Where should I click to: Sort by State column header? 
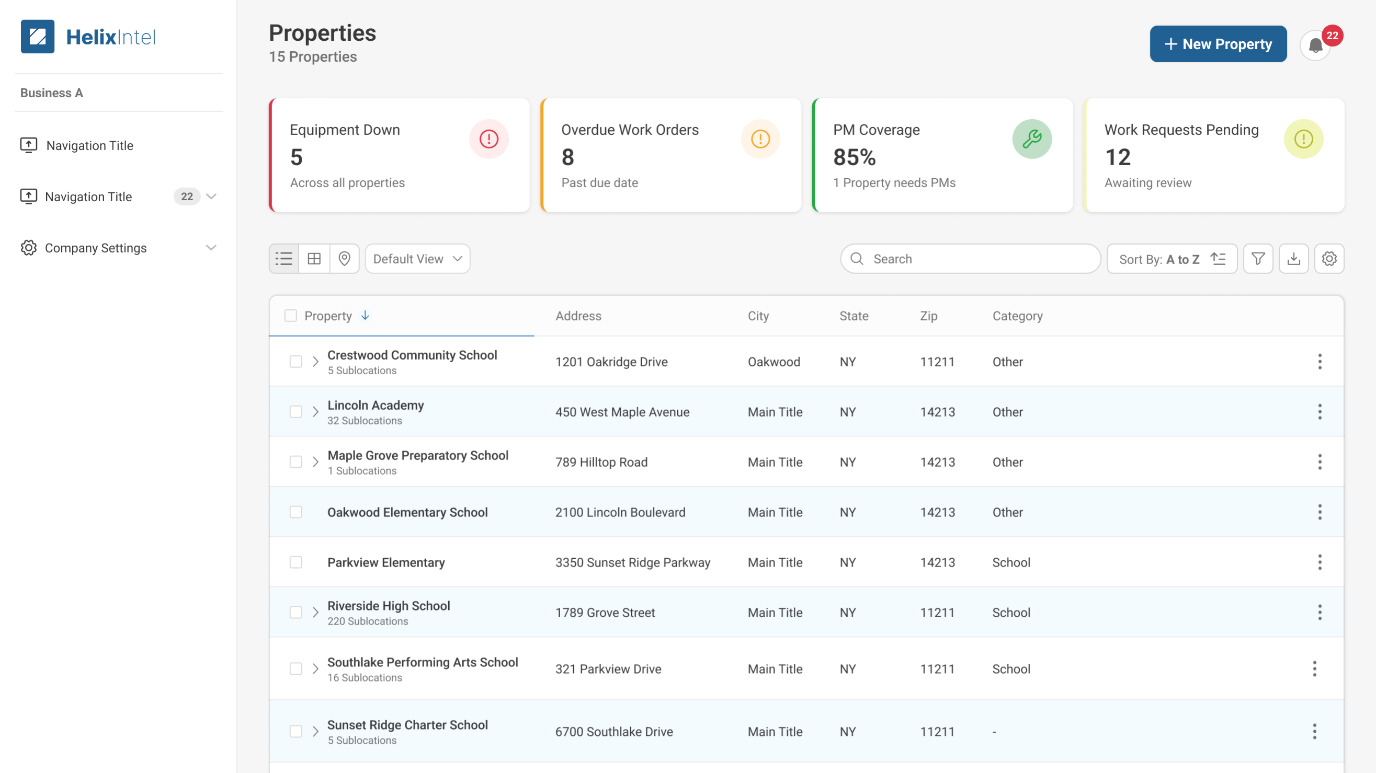854,316
